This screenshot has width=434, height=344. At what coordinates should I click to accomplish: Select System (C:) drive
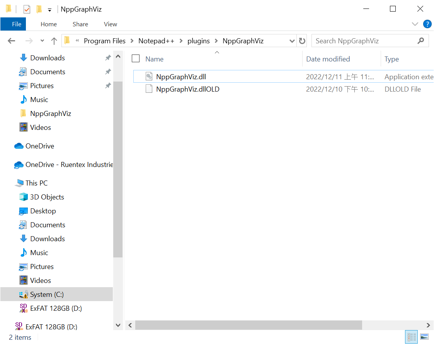[57, 294]
